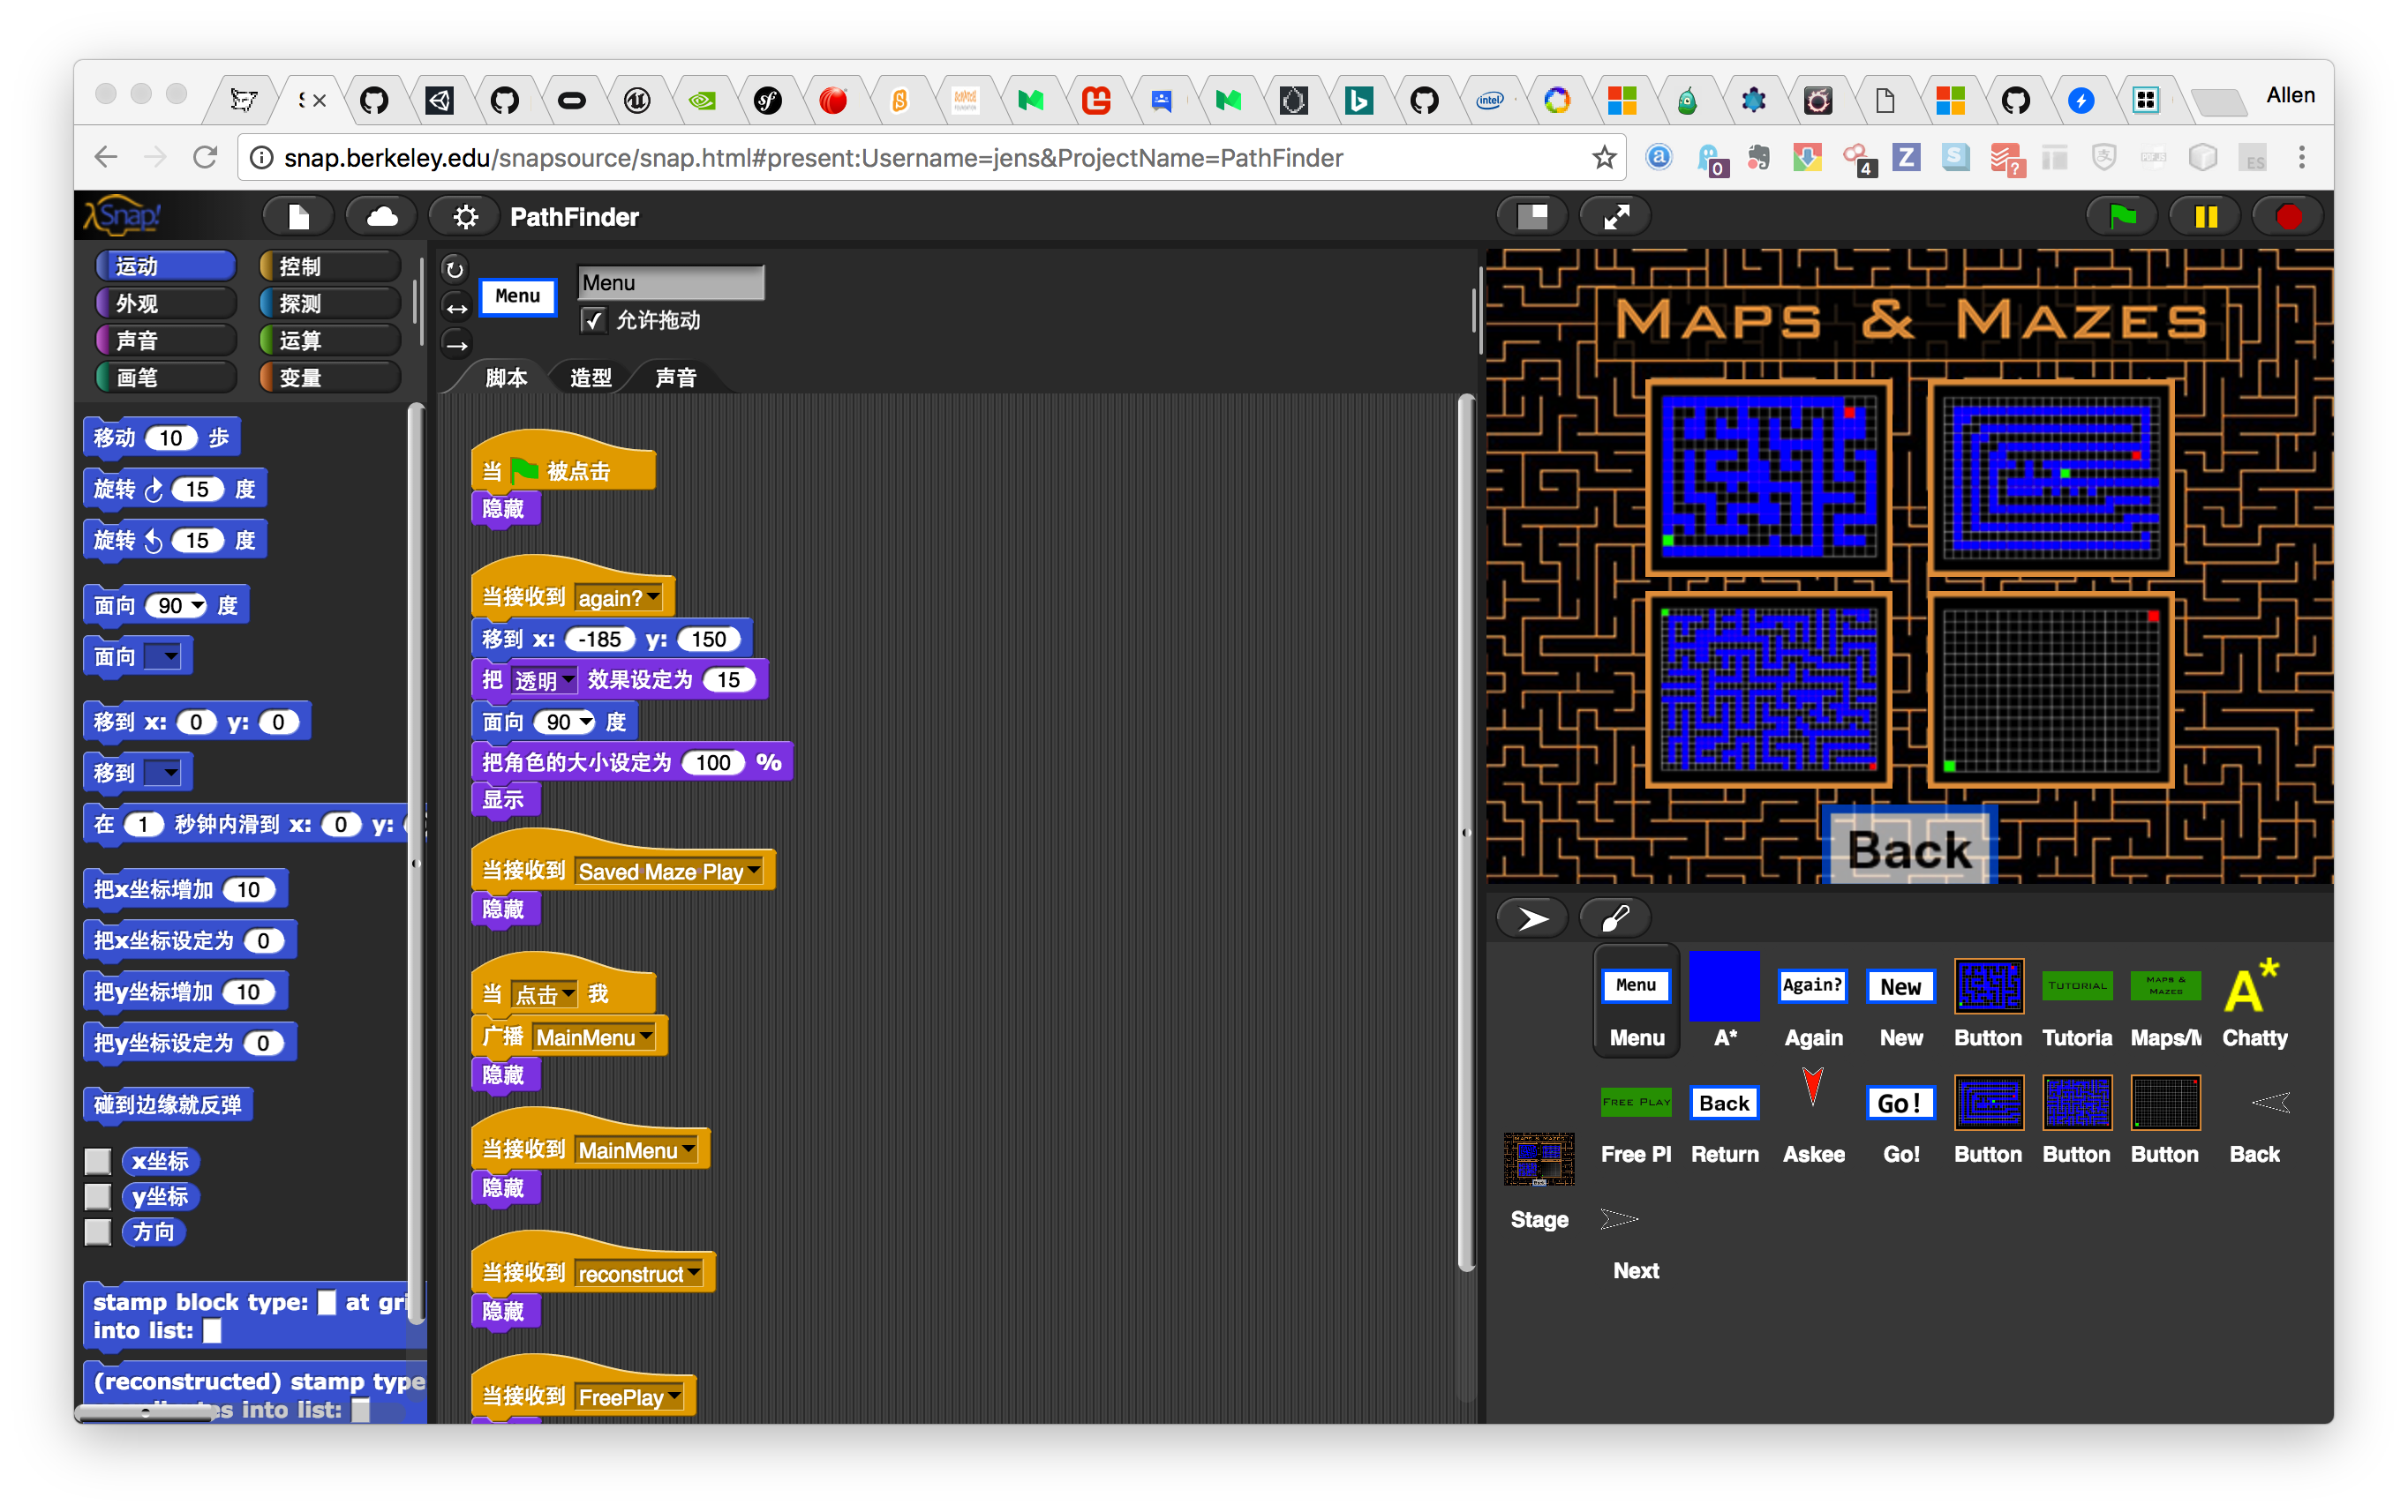
Task: Switch to the 声音 sounds tab
Action: point(675,378)
